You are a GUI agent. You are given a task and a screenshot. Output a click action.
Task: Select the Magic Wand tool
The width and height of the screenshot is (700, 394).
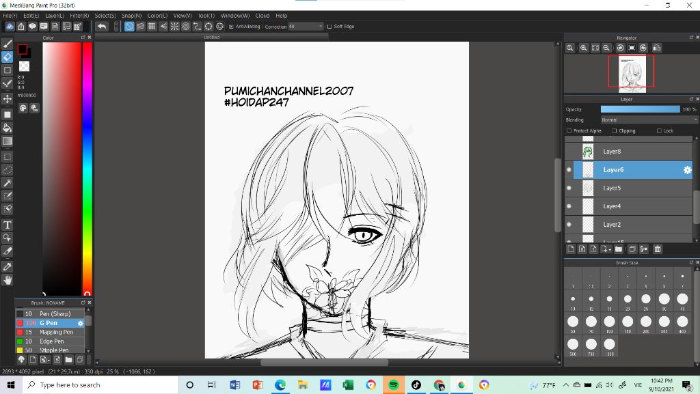[8, 183]
